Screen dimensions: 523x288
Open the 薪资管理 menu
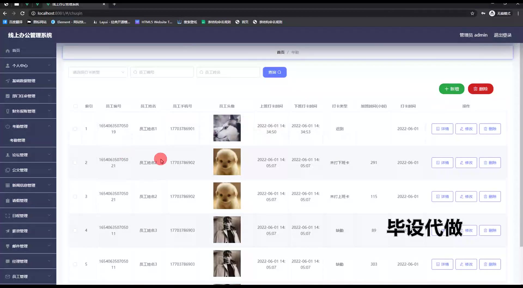click(28, 231)
